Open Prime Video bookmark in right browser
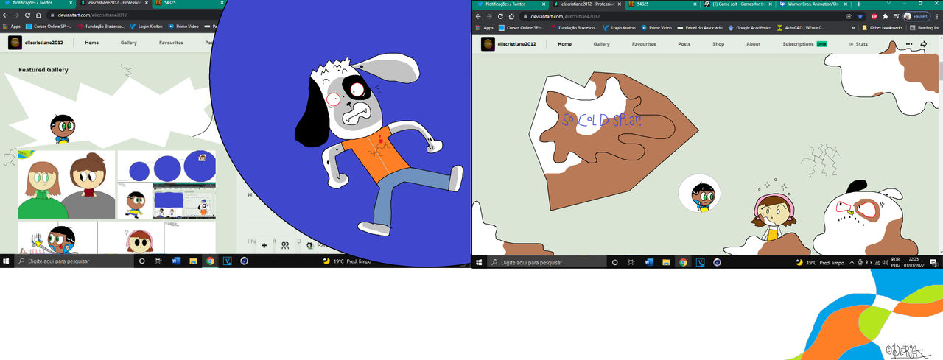Viewport: 943px width, 360px height. point(656,27)
